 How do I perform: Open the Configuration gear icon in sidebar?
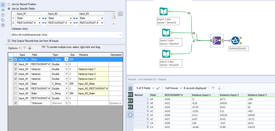click(x=3, y=4)
